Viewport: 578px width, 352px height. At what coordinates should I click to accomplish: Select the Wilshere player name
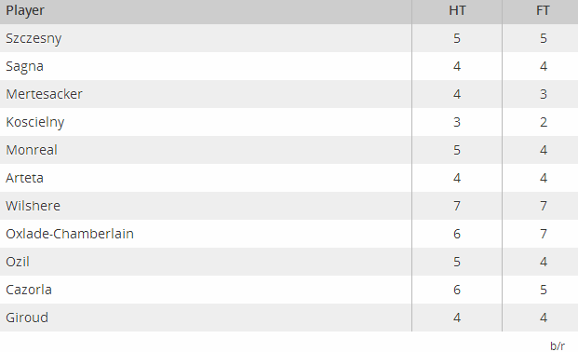pyautogui.click(x=33, y=206)
